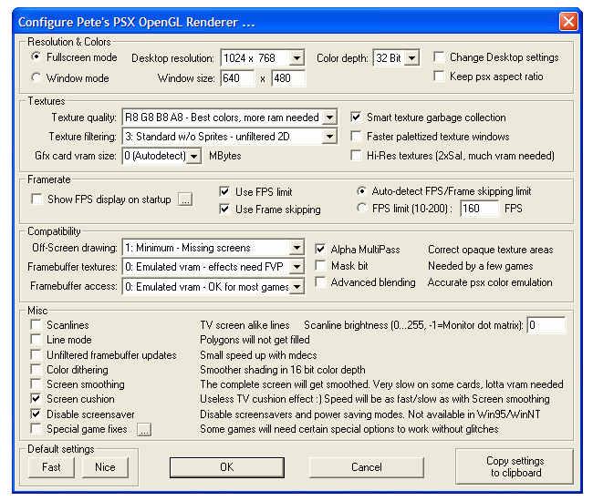Image resolution: width=593 pixels, height=501 pixels.
Task: Turn on Color dithering
Action: 36,370
